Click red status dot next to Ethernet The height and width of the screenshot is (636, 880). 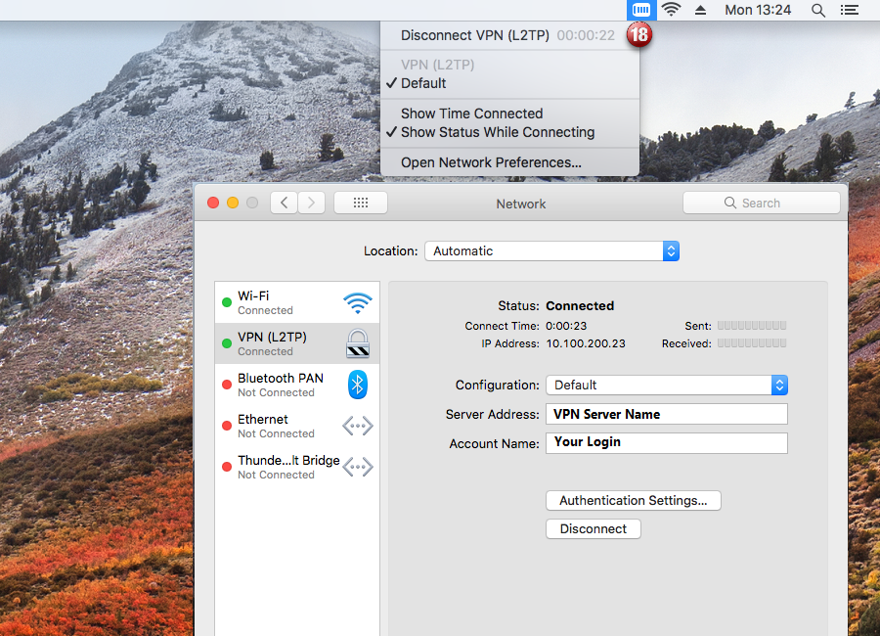pos(227,426)
